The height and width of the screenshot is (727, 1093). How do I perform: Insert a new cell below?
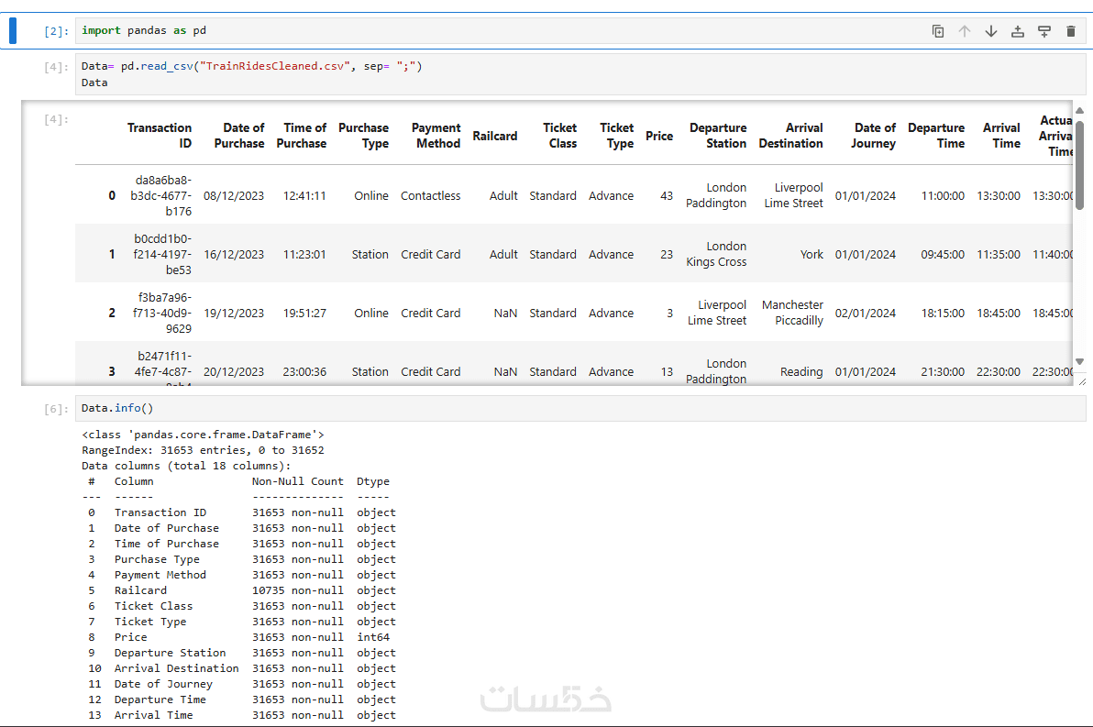[x=1044, y=31]
